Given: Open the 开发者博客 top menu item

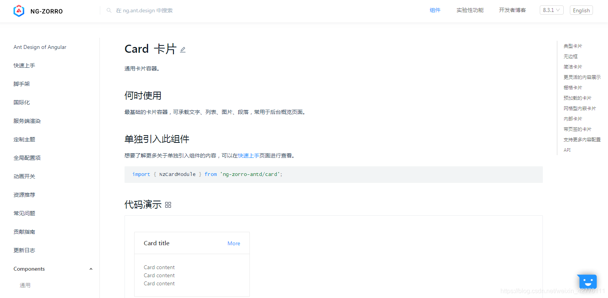Looking at the screenshot, I should click(512, 10).
